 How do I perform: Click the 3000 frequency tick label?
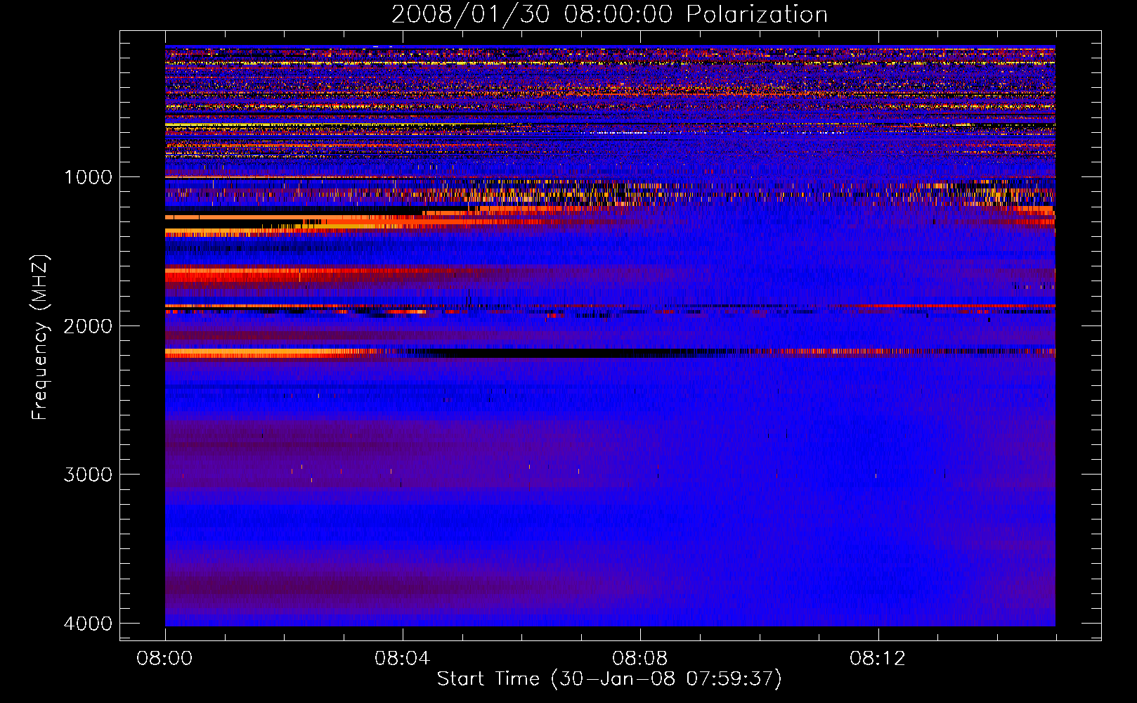(x=89, y=475)
